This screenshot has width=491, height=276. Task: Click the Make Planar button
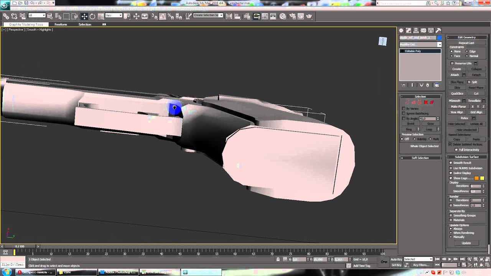pyautogui.click(x=458, y=107)
